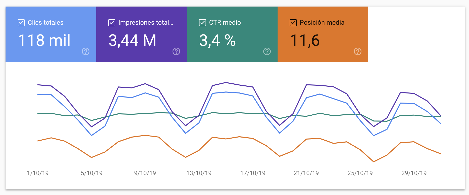Screen dimensions: 469x195
Task: Click the 13/10/19 date axis label
Action: 199,173
